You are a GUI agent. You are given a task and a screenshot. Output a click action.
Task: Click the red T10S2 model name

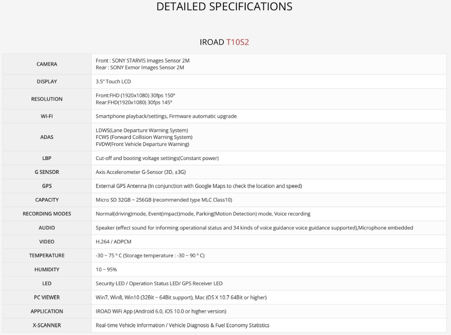237,42
